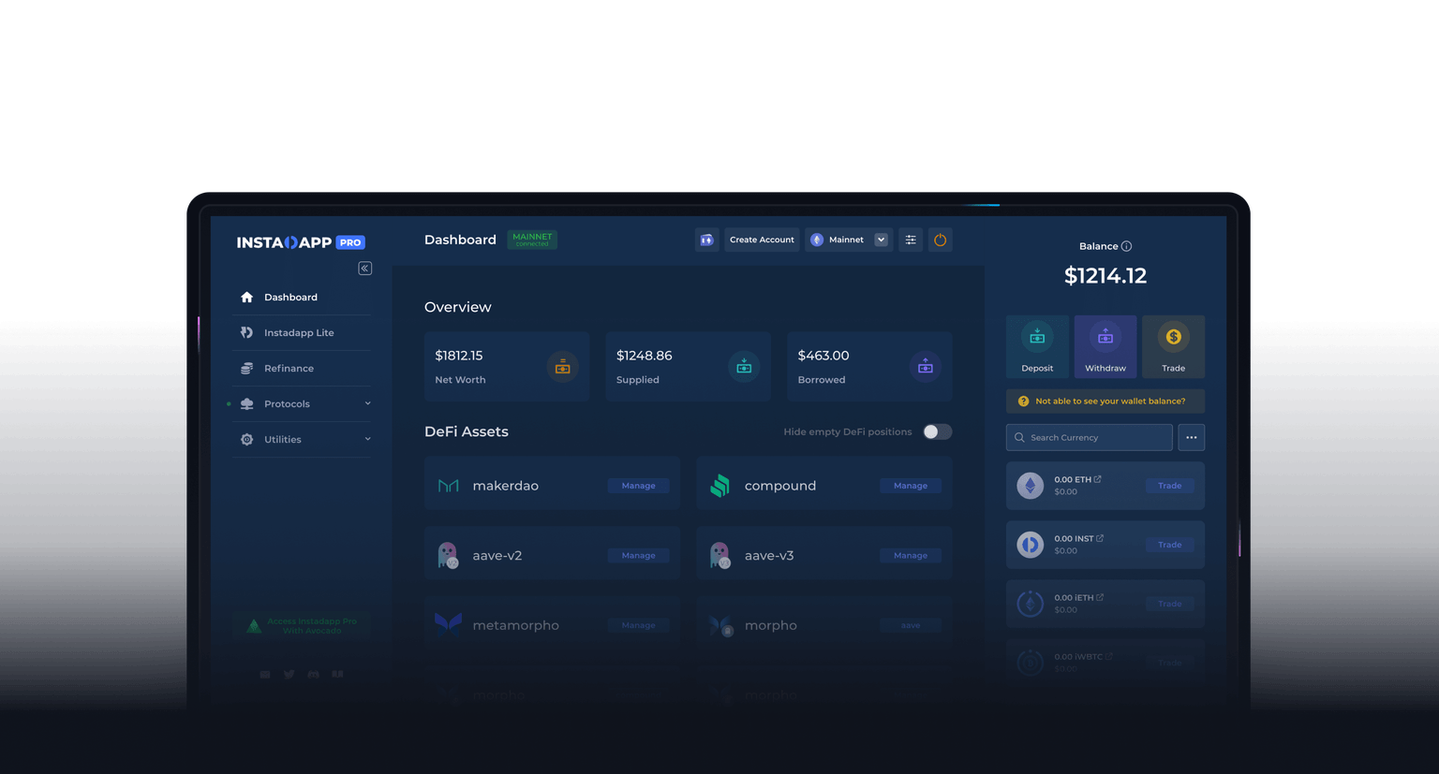The image size is (1439, 774).
Task: Expand the Protocols menu chevron
Action: pyautogui.click(x=367, y=404)
